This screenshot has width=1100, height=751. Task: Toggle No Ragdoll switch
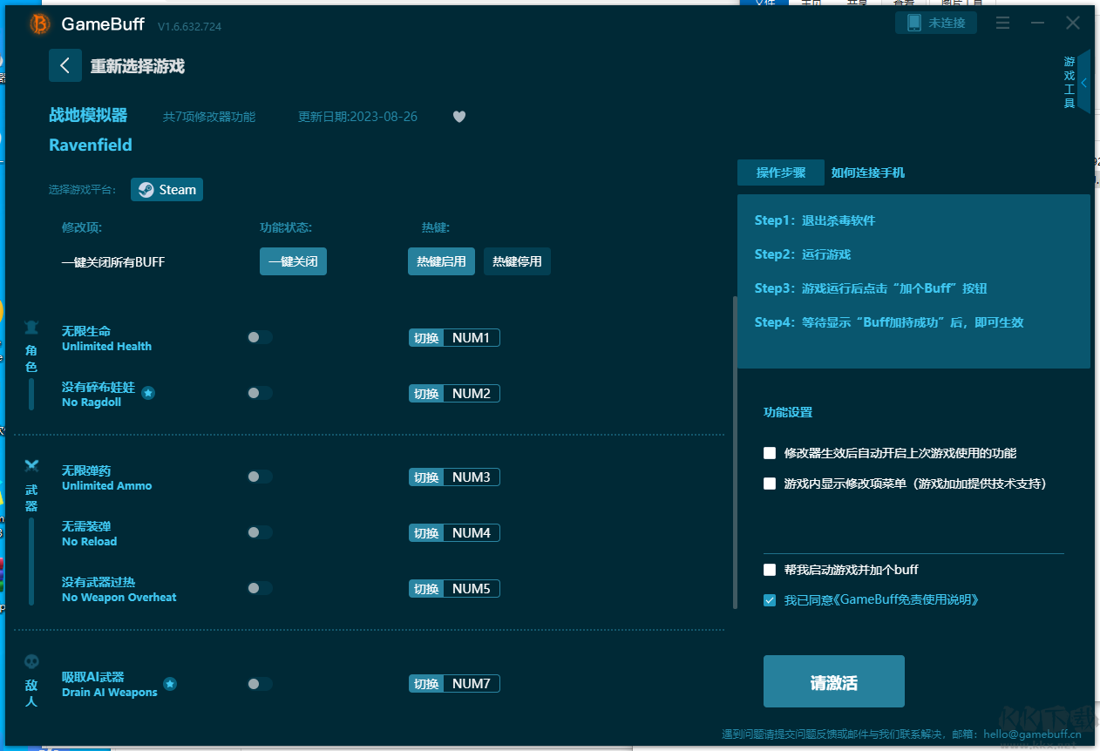(x=260, y=393)
